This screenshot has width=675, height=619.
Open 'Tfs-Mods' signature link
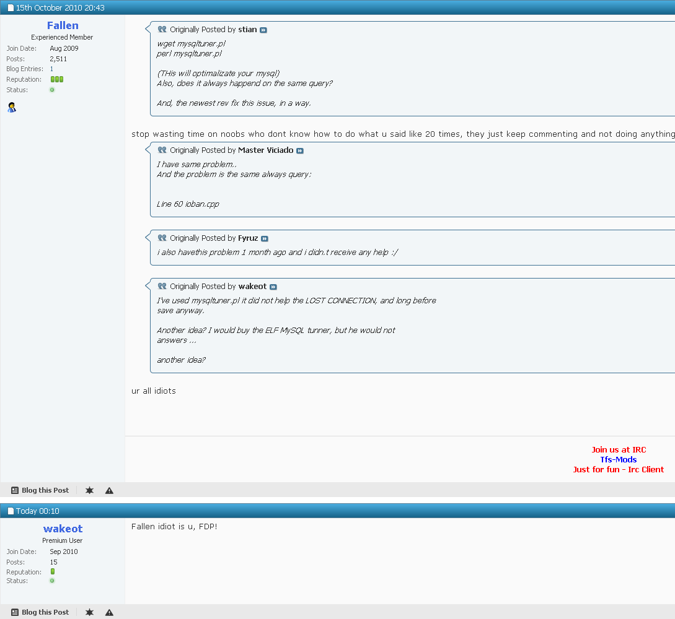pos(619,459)
